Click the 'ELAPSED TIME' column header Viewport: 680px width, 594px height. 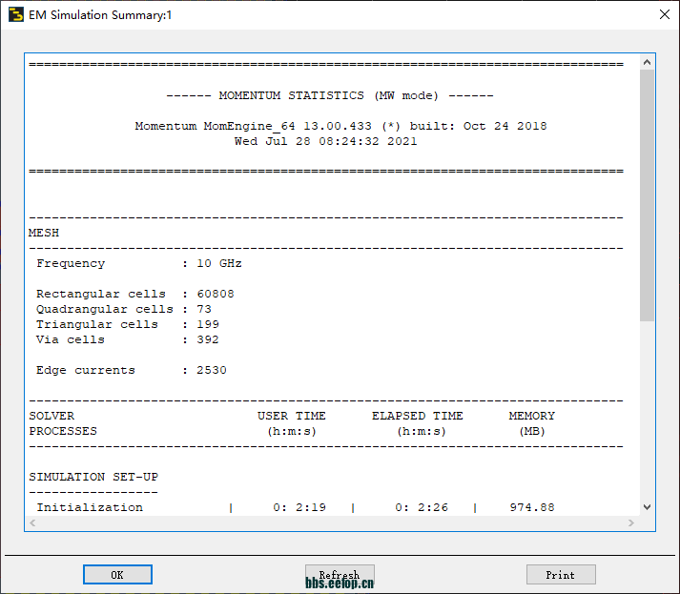[x=417, y=416]
